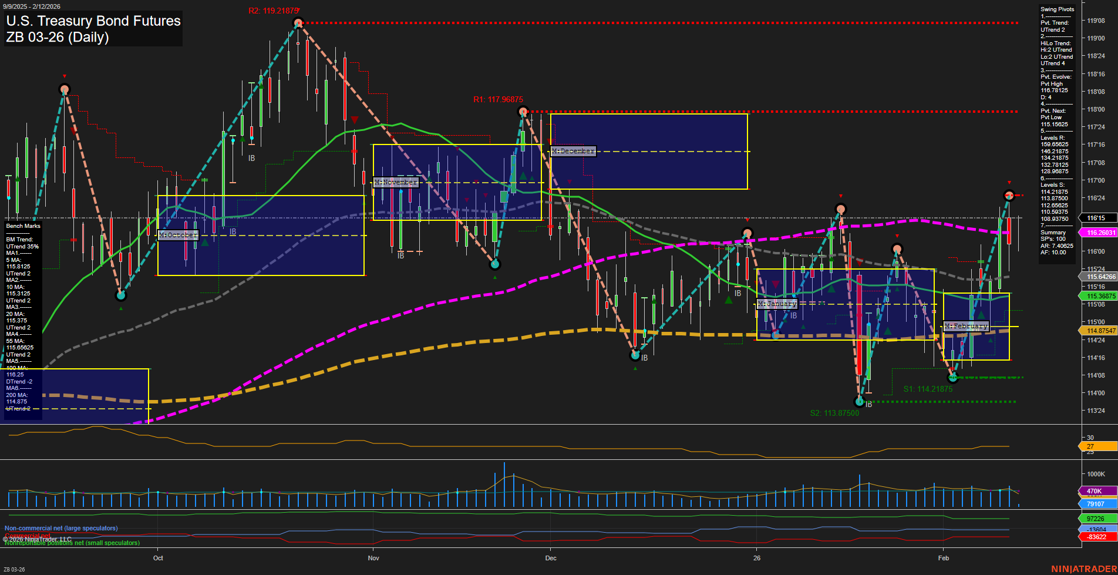
Task: Select the teal swing pivot dot below M:October
Action: (121, 295)
